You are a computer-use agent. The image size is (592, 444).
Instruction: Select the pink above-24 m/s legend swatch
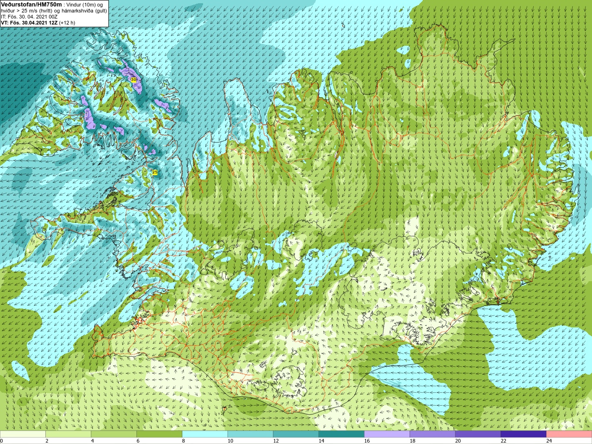pyautogui.click(x=569, y=434)
